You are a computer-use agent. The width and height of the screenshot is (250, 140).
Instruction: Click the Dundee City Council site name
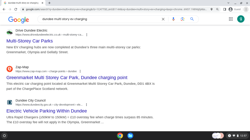pyautogui.click(x=30, y=100)
